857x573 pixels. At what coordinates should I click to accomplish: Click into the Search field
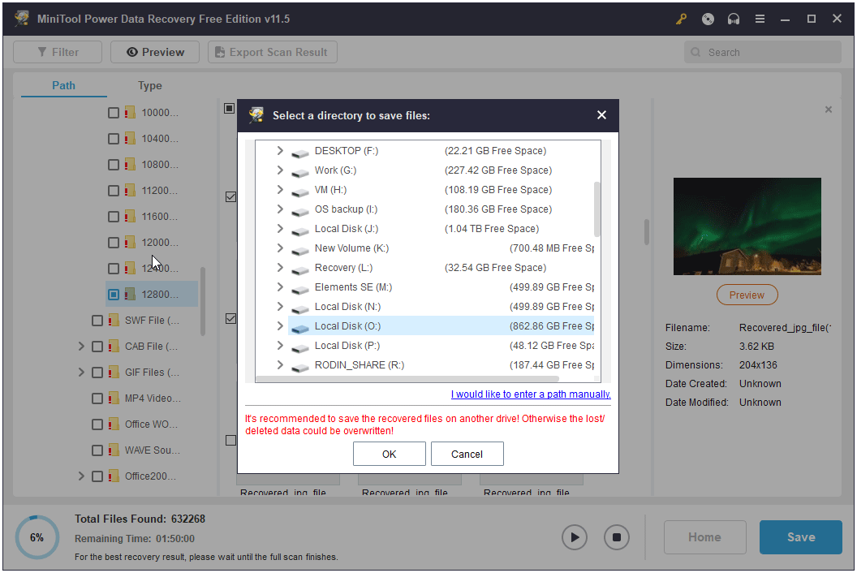[x=762, y=52]
